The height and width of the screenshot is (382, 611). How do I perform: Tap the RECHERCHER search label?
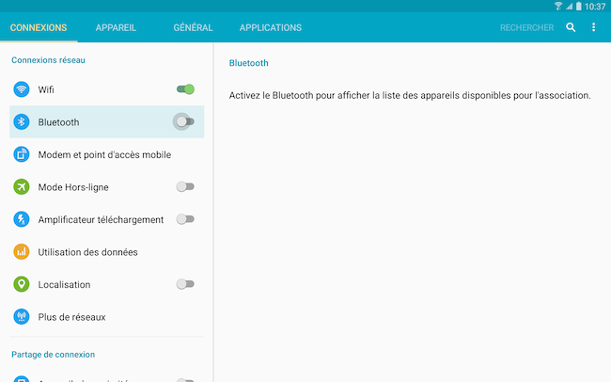point(526,27)
